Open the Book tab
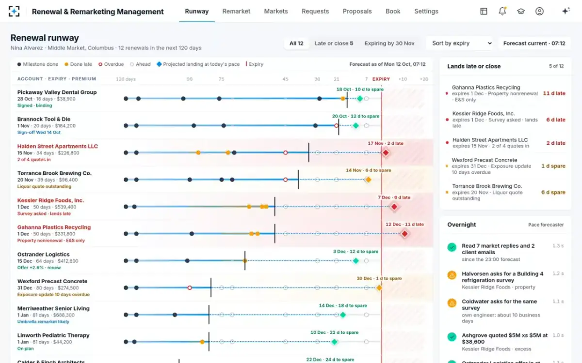 [x=393, y=11]
